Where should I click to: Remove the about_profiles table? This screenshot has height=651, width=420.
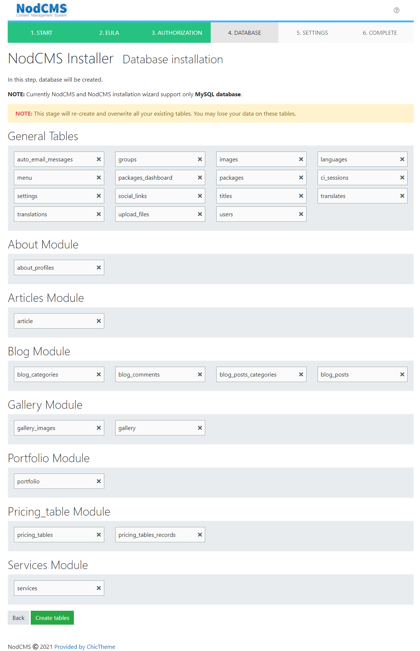tap(98, 267)
